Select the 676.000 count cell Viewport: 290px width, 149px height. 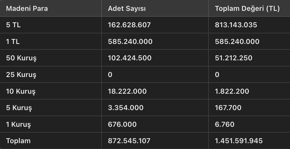(122, 124)
